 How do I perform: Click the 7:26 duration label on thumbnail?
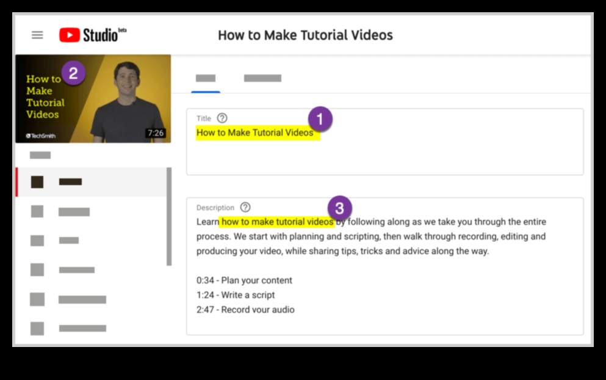(155, 133)
